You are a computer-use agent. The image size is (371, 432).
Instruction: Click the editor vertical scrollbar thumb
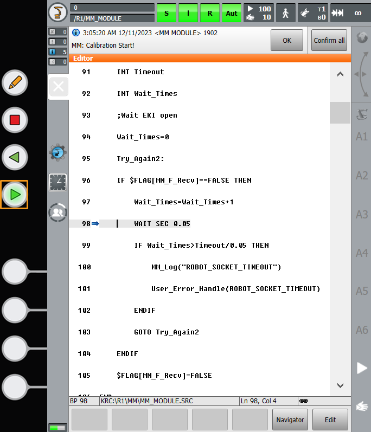click(340, 113)
